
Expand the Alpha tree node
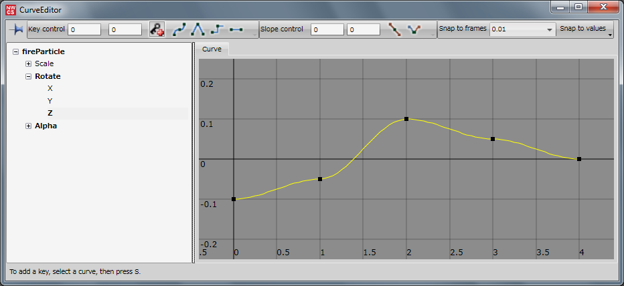coord(28,126)
